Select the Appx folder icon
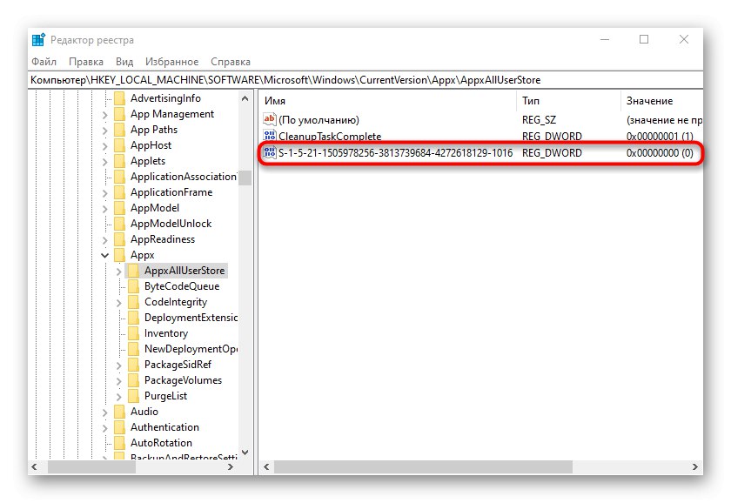This screenshot has width=731, height=503. click(120, 255)
